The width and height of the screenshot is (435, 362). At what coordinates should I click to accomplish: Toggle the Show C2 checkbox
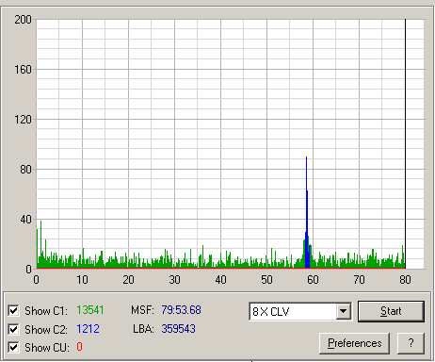click(13, 329)
